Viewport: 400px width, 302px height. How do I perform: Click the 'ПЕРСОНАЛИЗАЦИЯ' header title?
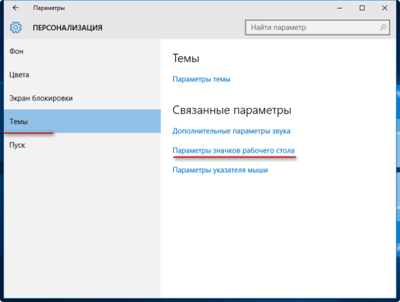coord(67,28)
